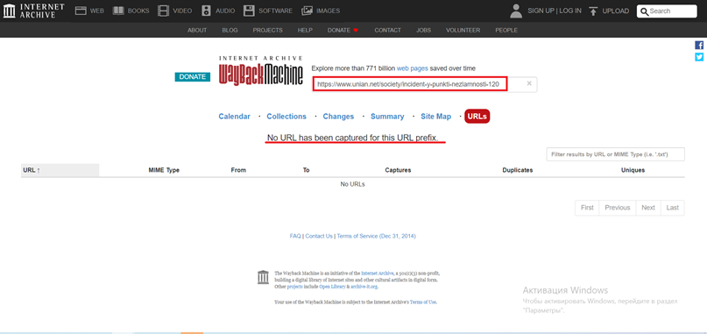The height and width of the screenshot is (334, 707).
Task: Open the Images section icon
Action: pyautogui.click(x=307, y=11)
